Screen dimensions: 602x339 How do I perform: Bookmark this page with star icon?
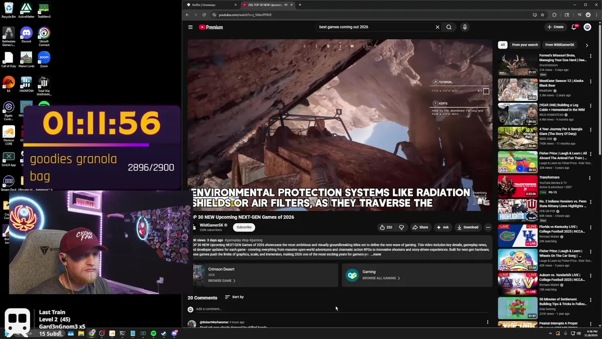[x=542, y=15]
